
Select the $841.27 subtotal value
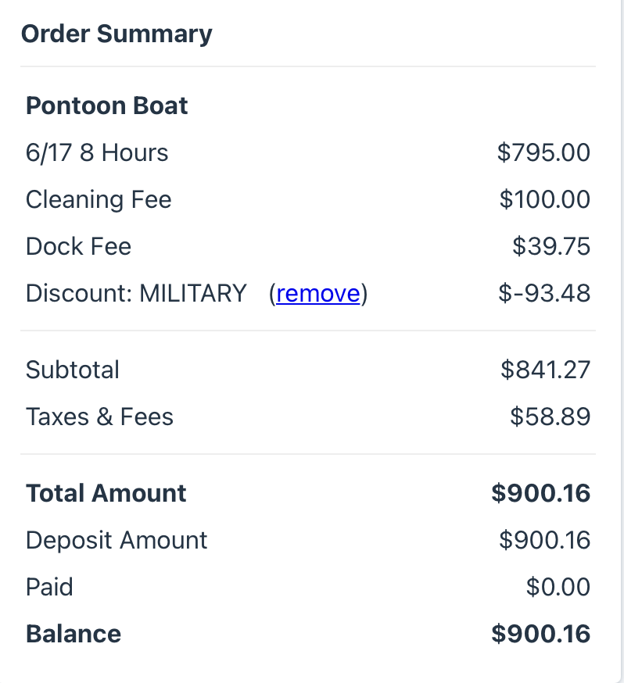[545, 370]
